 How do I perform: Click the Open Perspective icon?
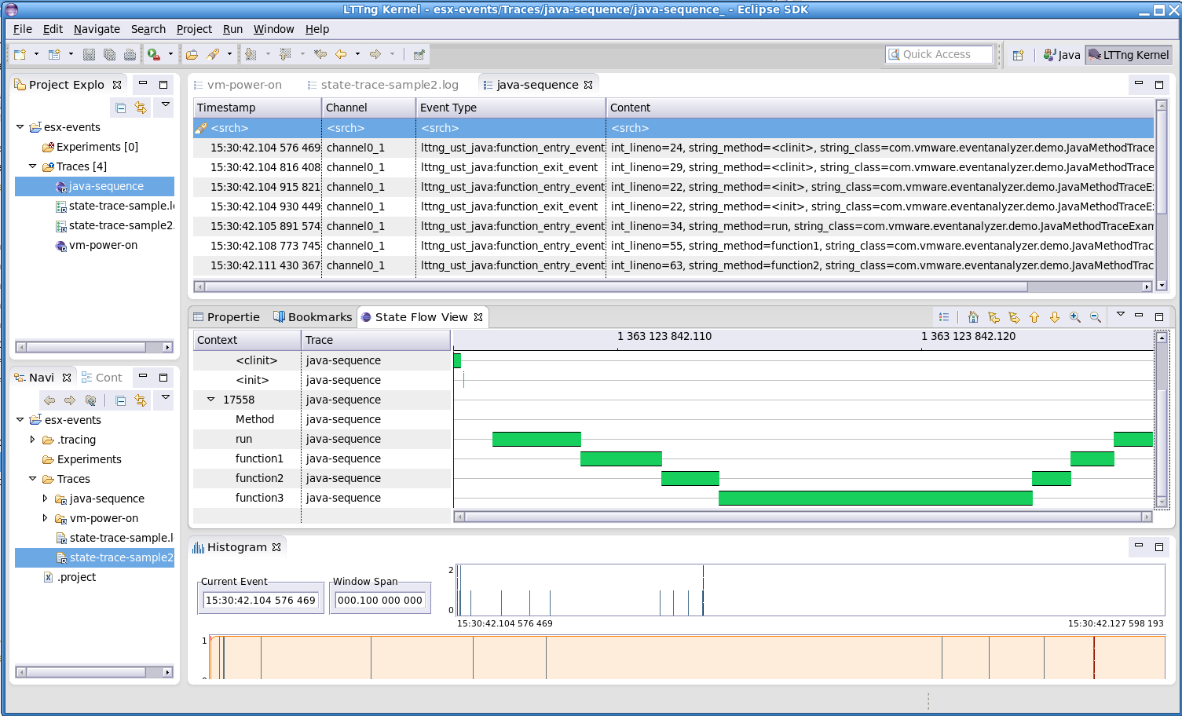(1018, 55)
